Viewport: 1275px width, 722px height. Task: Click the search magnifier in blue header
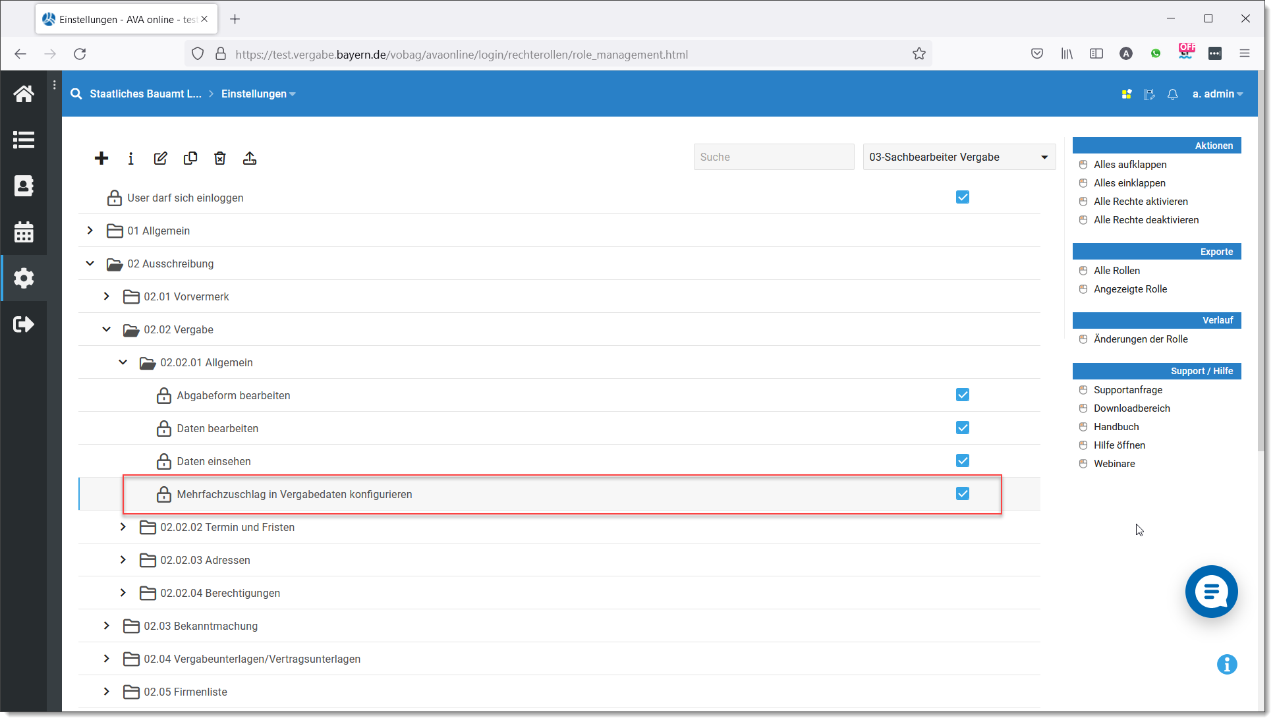tap(76, 94)
